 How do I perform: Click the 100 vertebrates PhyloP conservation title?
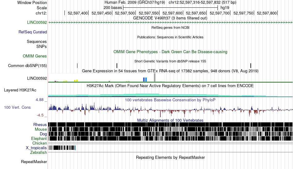(170, 100)
